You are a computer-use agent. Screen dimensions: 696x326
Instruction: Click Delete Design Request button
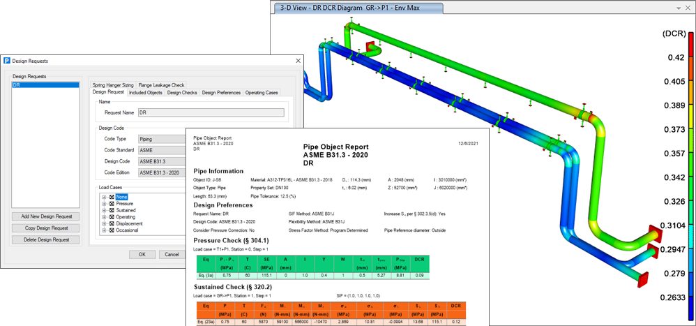point(47,239)
